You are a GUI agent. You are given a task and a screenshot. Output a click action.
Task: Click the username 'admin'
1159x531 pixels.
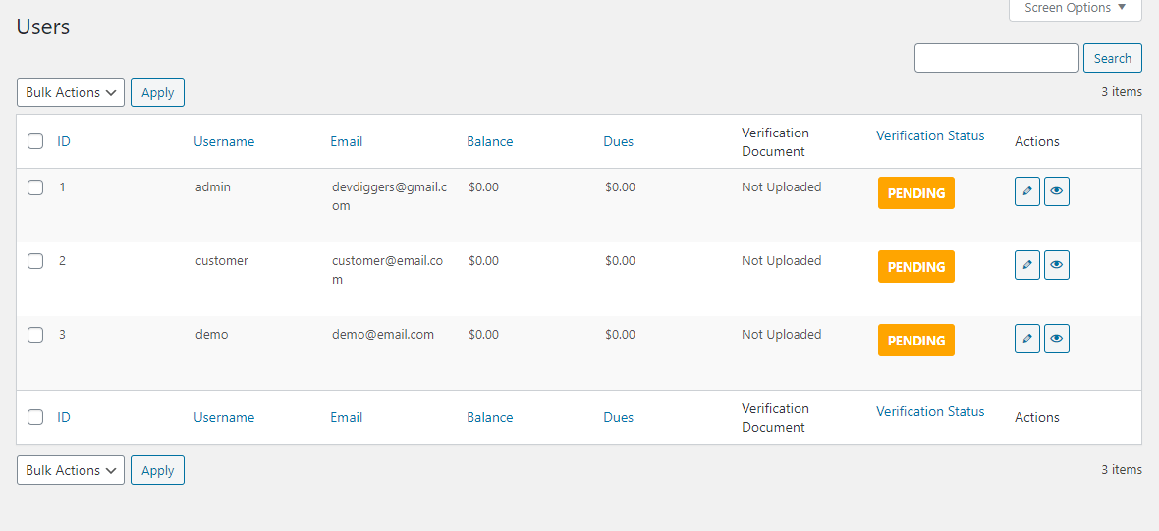213,186
